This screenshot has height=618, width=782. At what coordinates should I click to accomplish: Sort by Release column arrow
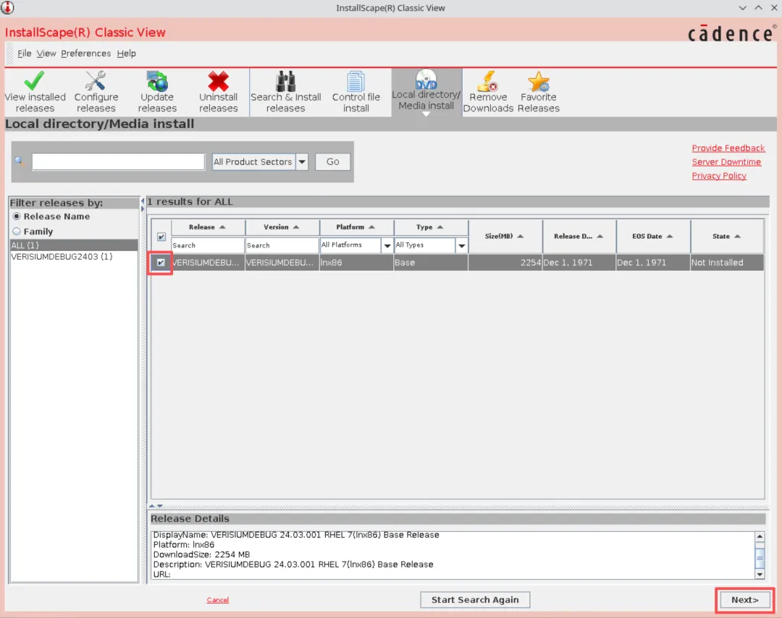point(222,227)
